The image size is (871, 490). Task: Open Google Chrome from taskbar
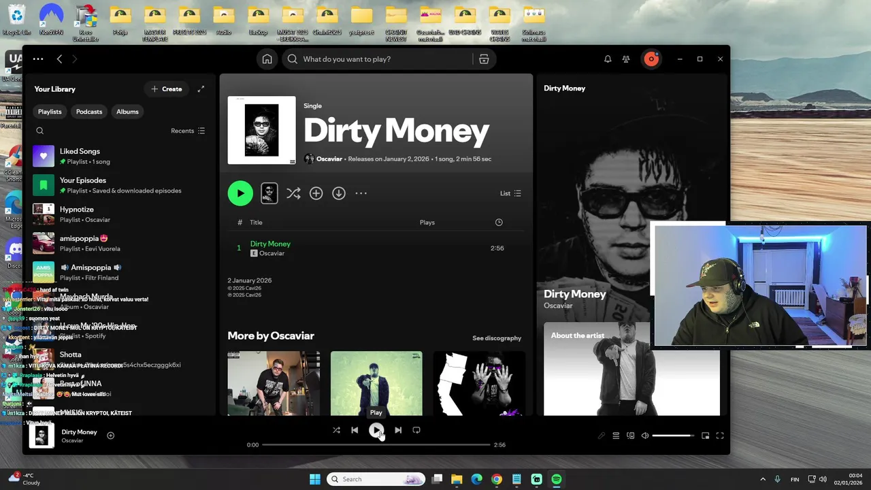click(497, 479)
